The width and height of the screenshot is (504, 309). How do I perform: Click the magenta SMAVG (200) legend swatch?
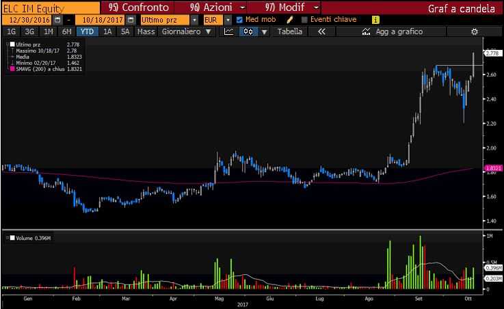coord(12,69)
